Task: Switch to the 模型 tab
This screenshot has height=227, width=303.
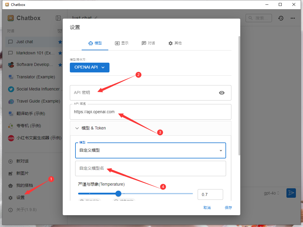Action: [95, 43]
